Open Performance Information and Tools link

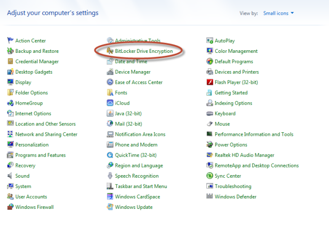[254, 134]
